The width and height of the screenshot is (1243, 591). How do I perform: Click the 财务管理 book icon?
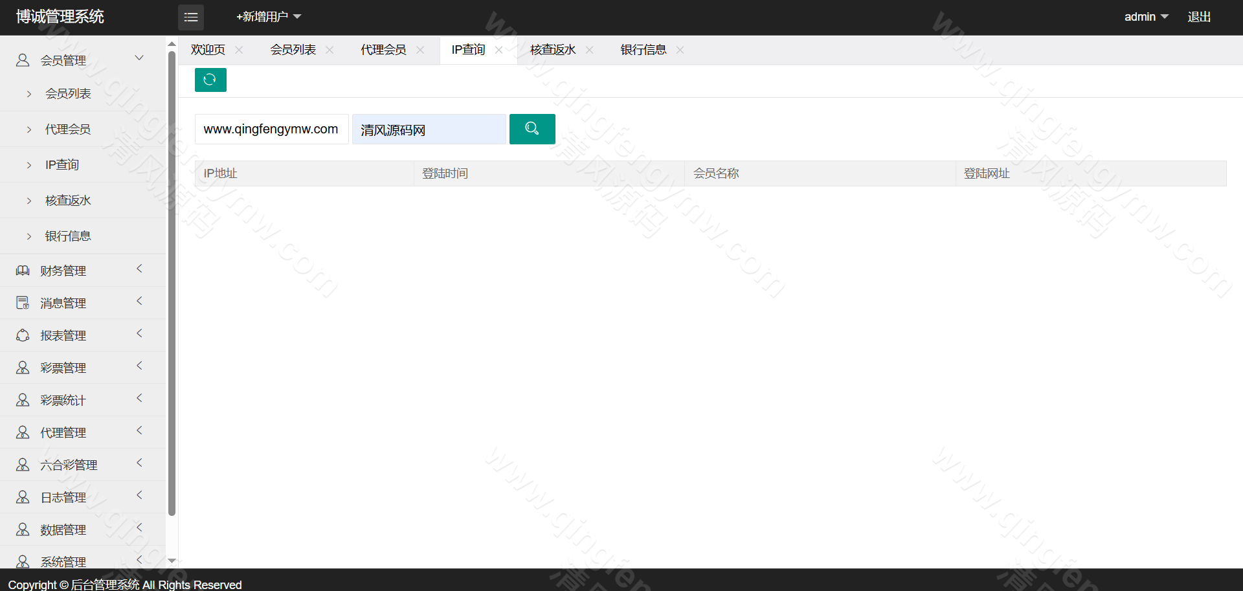point(23,271)
